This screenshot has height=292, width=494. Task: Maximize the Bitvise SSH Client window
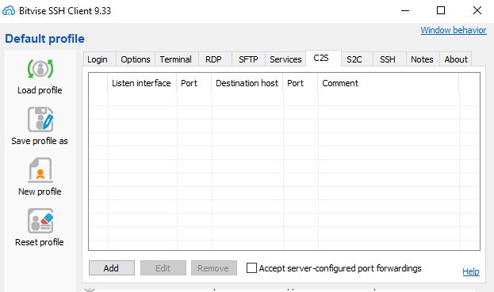tap(441, 11)
